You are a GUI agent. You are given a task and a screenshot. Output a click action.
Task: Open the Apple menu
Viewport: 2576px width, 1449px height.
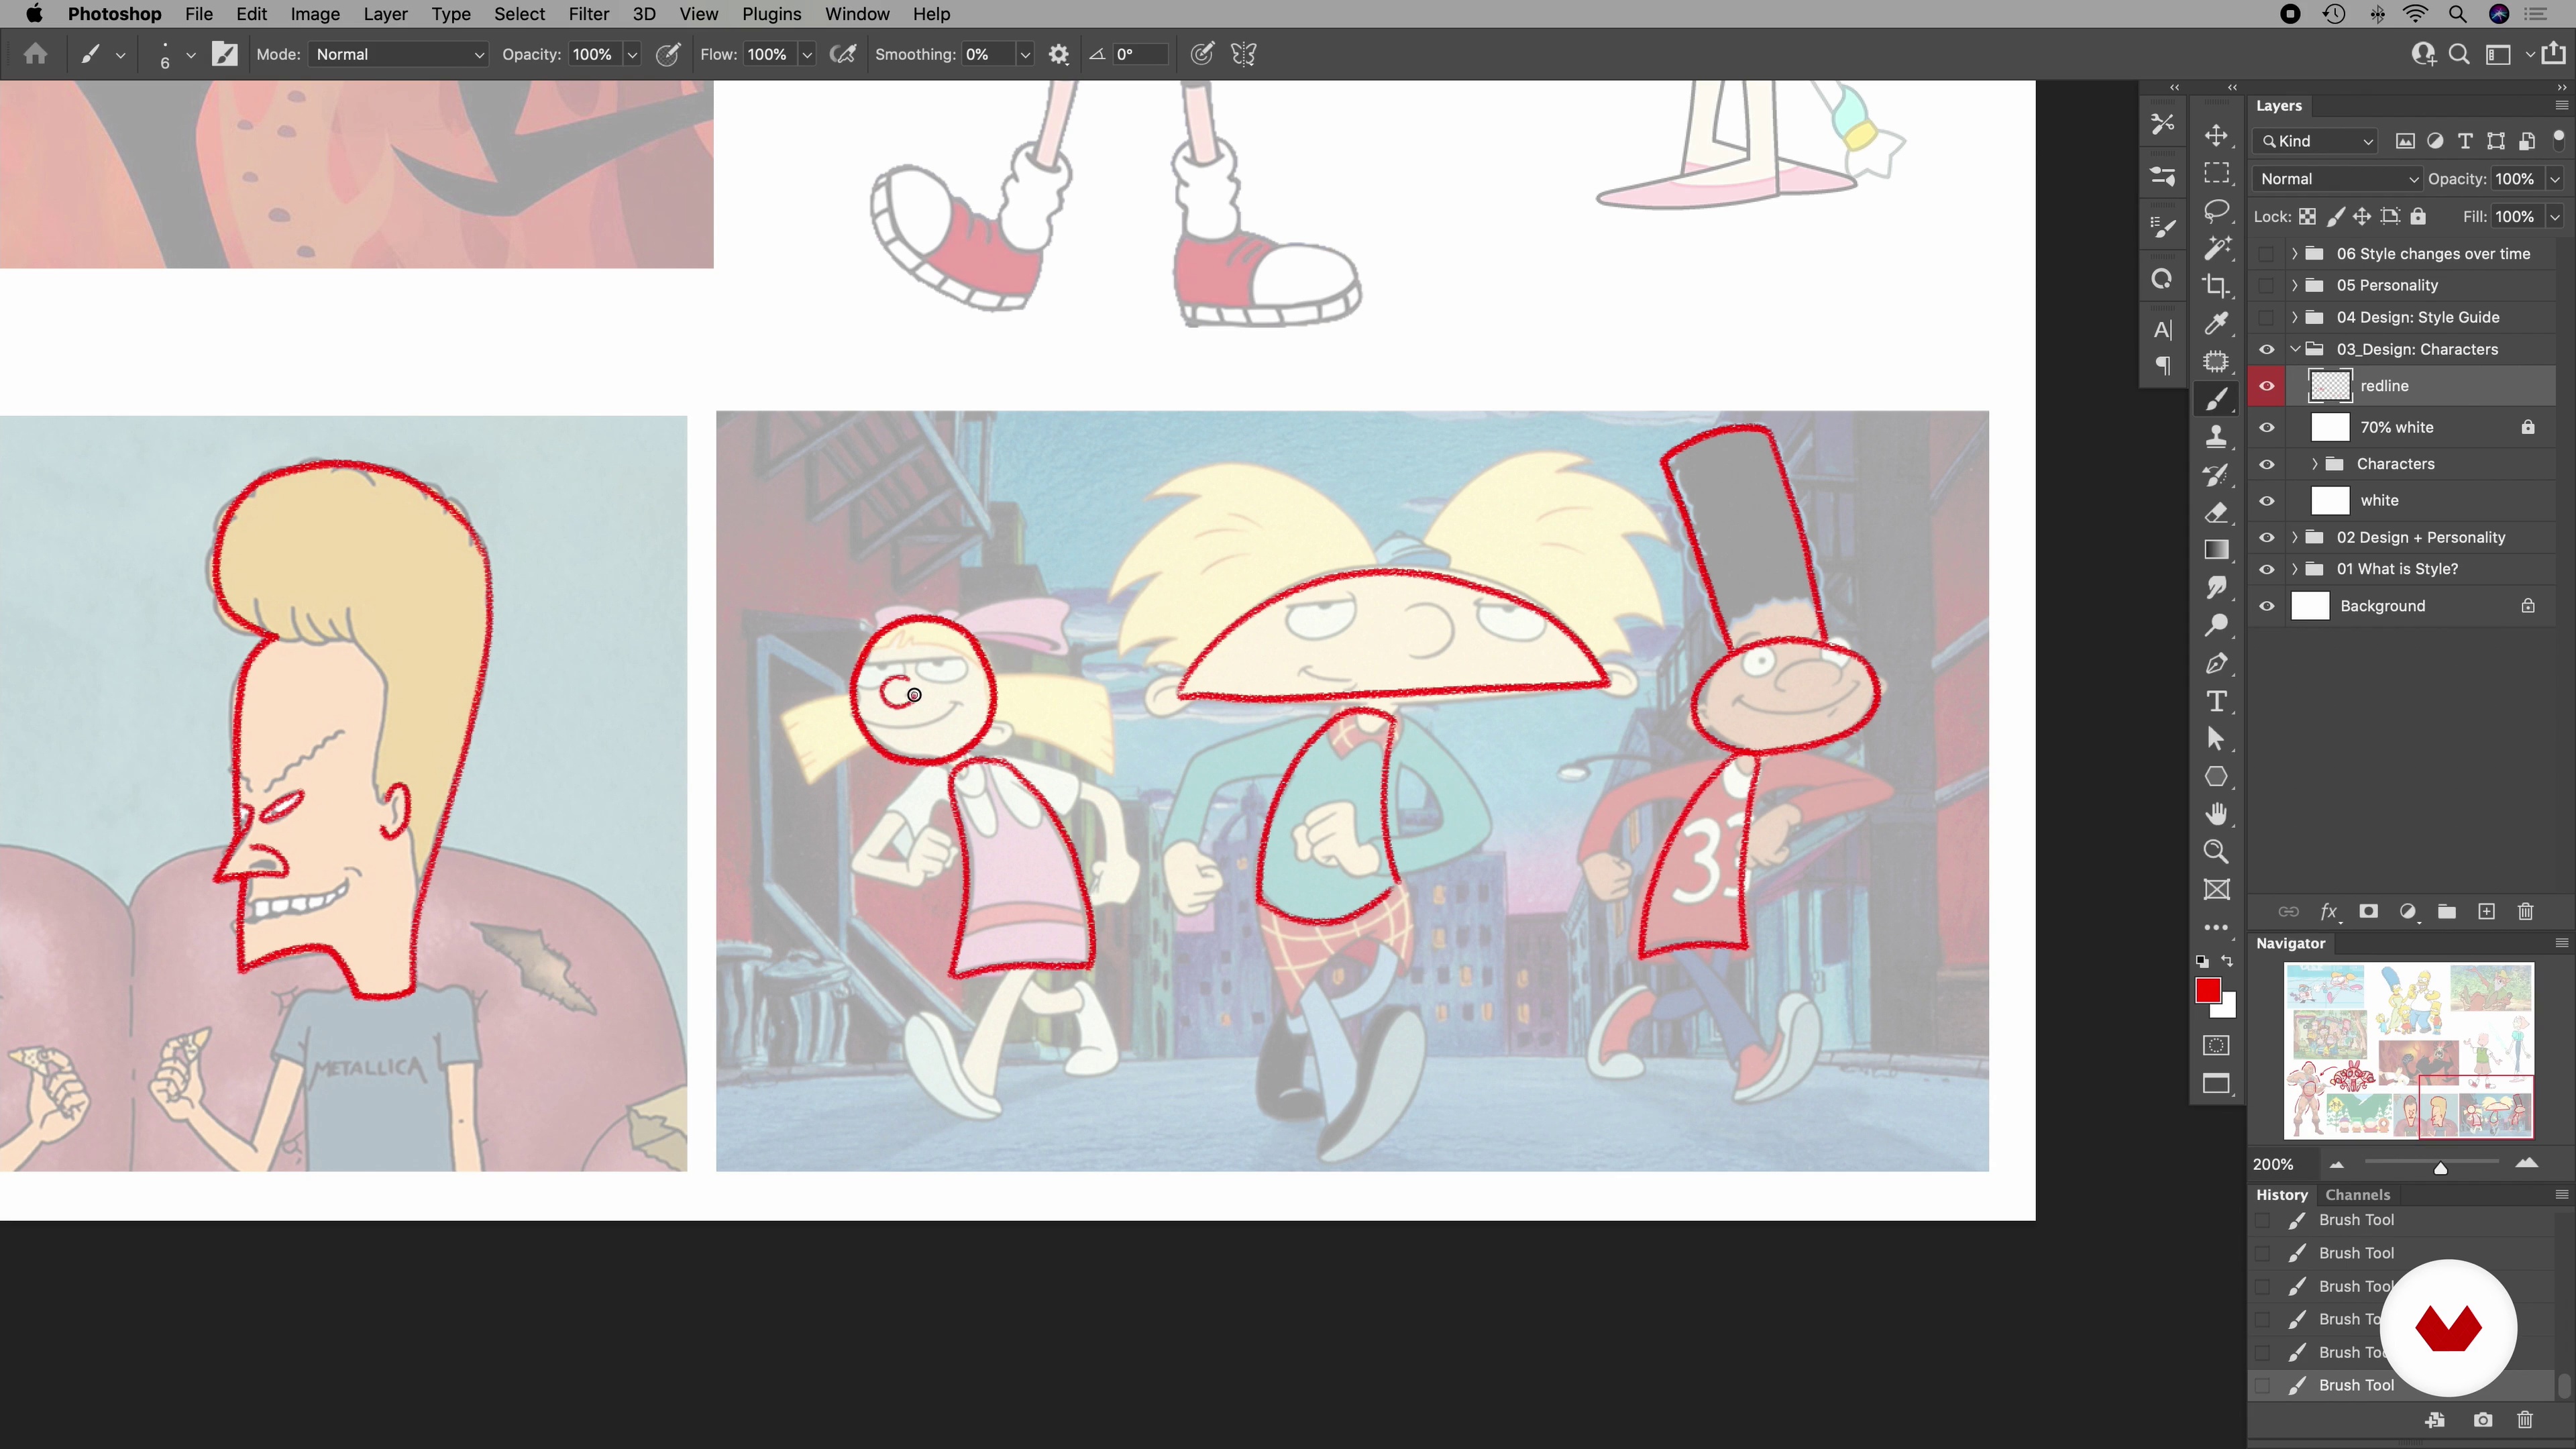coord(34,14)
